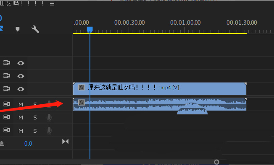
Task: Toggle sync lock on the second audio track
Action: (7, 117)
